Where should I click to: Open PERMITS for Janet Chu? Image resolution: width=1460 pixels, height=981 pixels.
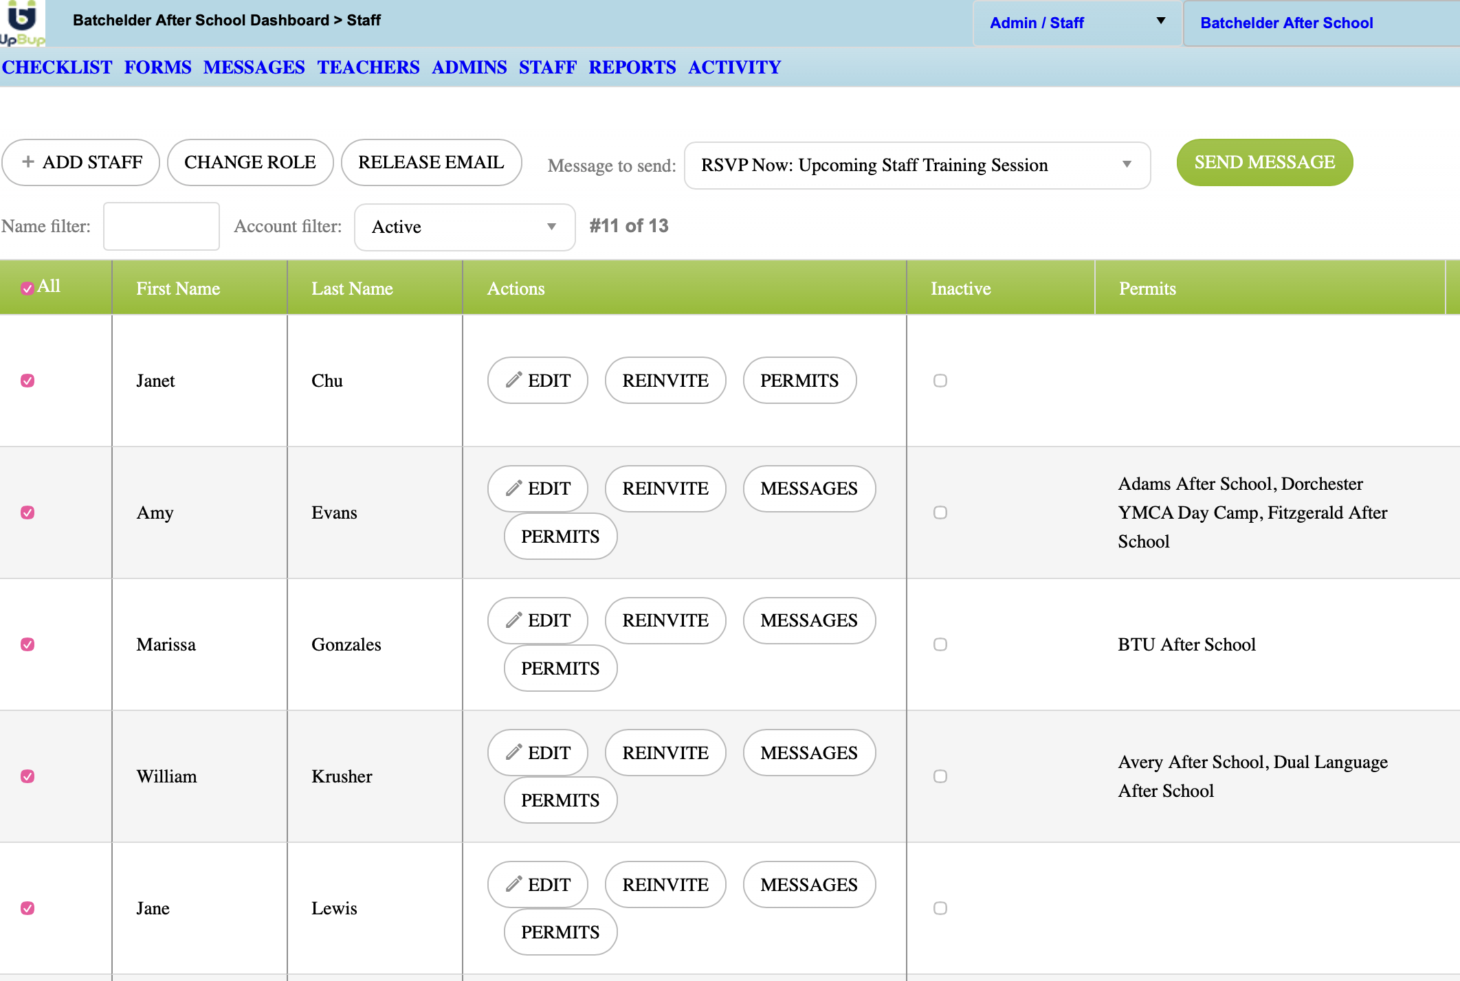coord(799,381)
